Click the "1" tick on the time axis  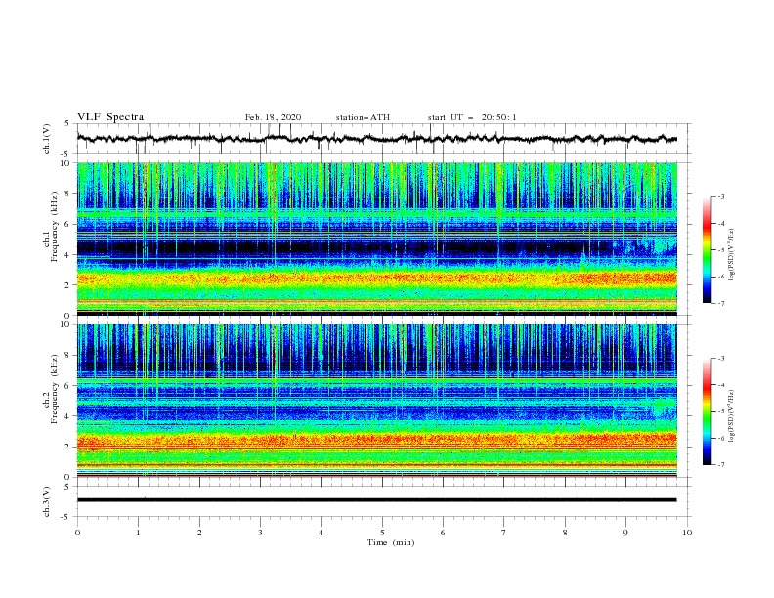click(138, 533)
